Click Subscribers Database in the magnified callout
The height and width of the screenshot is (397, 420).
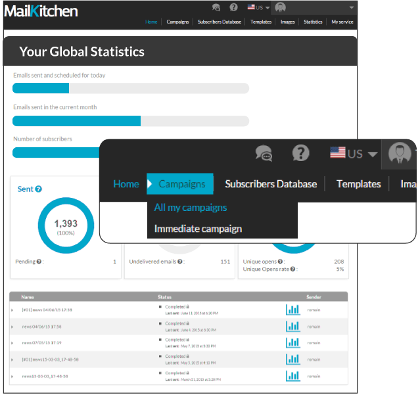click(271, 184)
